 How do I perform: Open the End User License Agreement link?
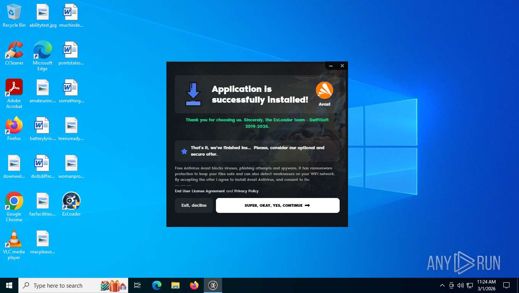click(x=200, y=191)
